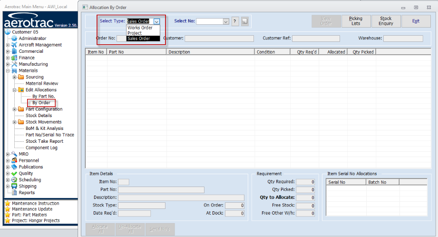The width and height of the screenshot is (438, 237).
Task: Expand the Finance tree node
Action: pos(8,58)
